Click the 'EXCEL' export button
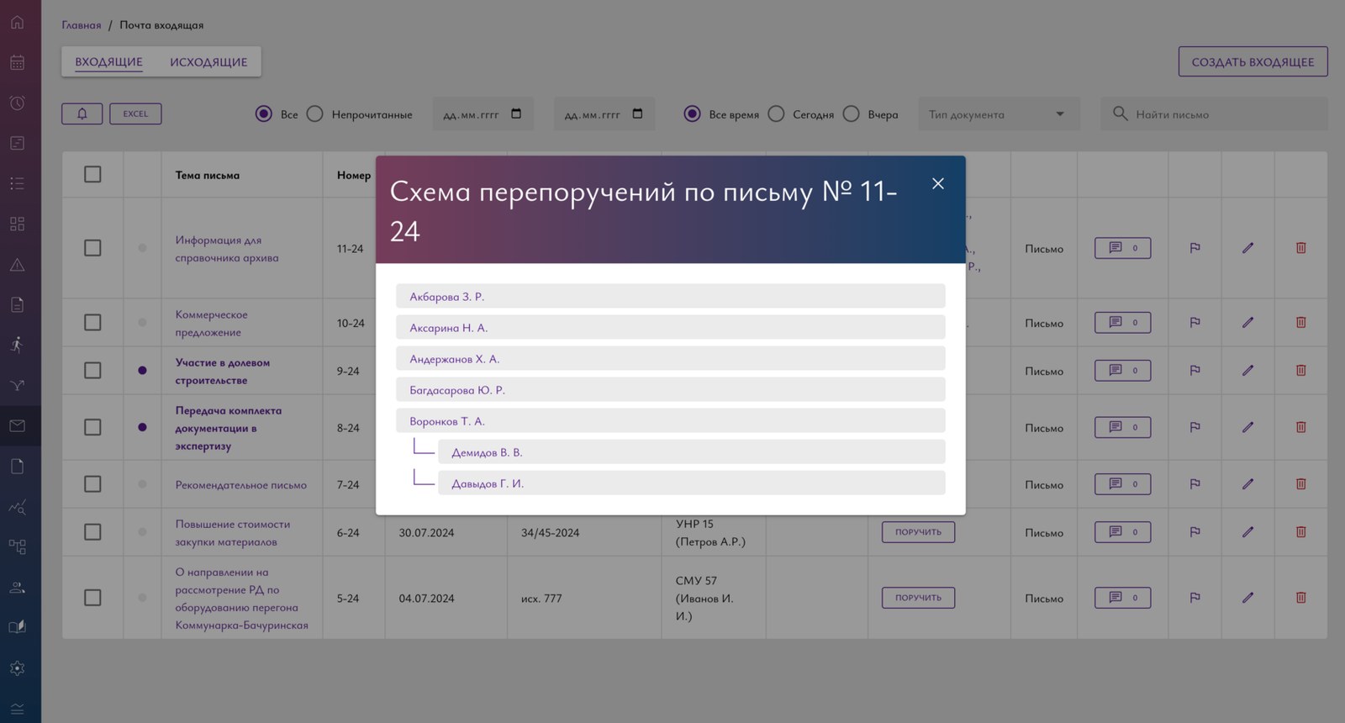Viewport: 1345px width, 723px height. pyautogui.click(x=135, y=113)
